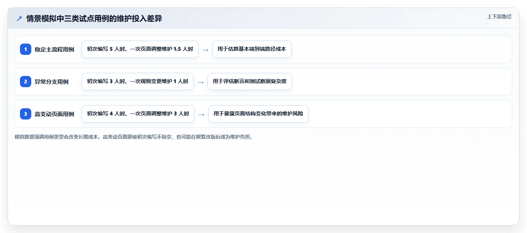Click the heading 情景模拟中三类试点用例的维护投入差异
The width and height of the screenshot is (527, 233).
(94, 18)
